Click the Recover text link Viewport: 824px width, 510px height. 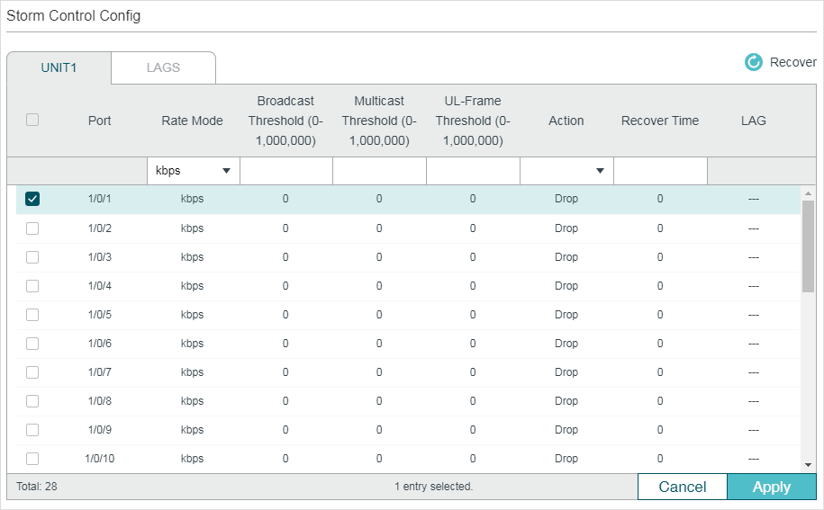click(793, 62)
